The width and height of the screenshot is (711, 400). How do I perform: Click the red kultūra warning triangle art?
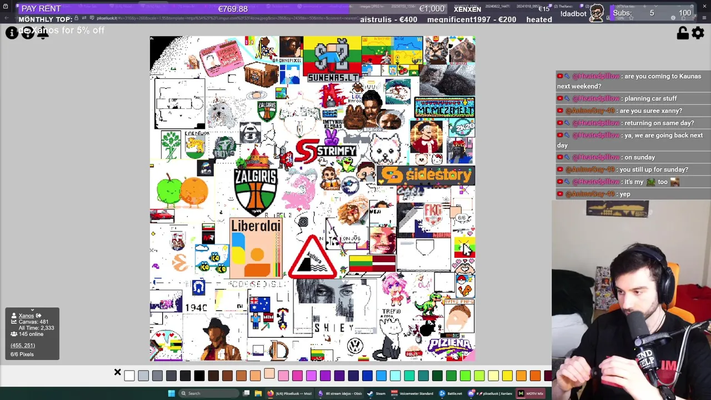tap(313, 257)
